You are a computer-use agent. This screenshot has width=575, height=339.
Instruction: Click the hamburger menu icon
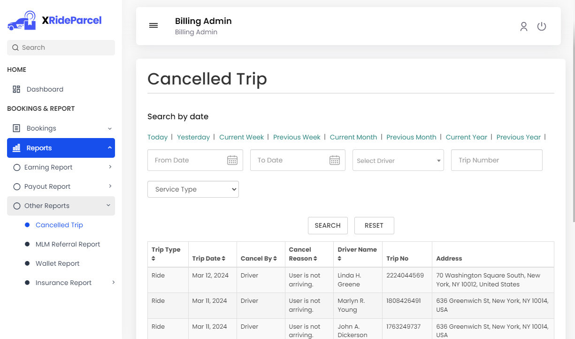pos(153,25)
